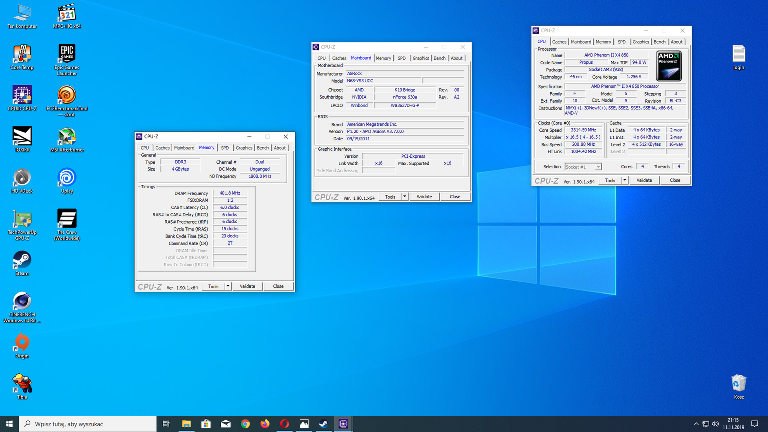Click the DRAM Frequency 401.8 MHz value
768x432 pixels.
pos(230,193)
